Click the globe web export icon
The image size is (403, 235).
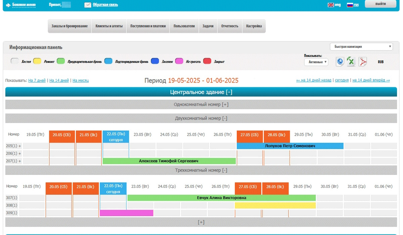[340, 61]
